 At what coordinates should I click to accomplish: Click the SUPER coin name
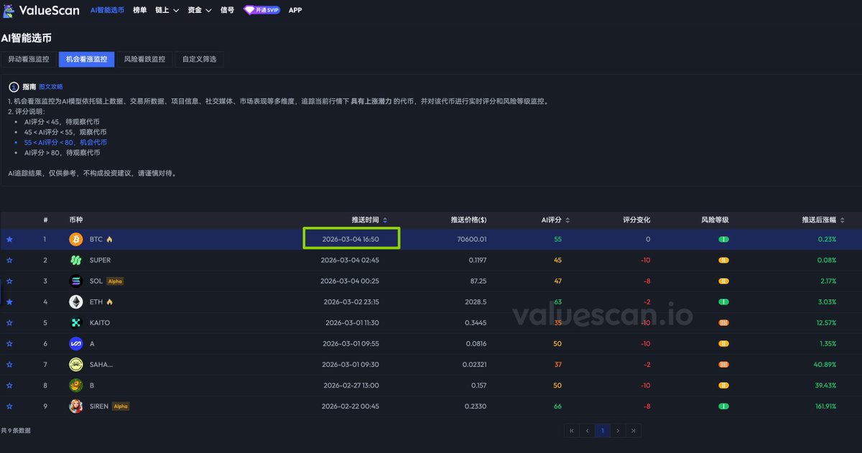point(100,260)
